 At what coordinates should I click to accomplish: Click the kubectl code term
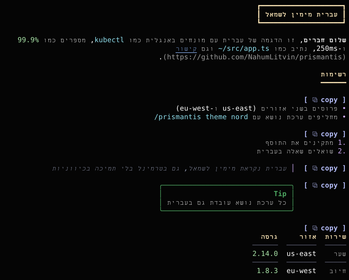[109, 40]
